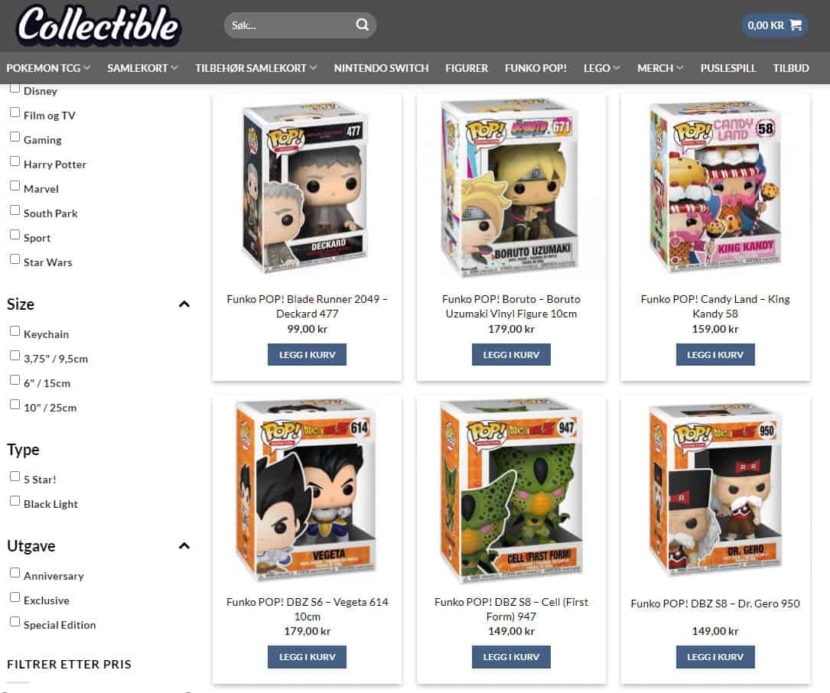Collapse the Utgave filter section

[x=184, y=546]
